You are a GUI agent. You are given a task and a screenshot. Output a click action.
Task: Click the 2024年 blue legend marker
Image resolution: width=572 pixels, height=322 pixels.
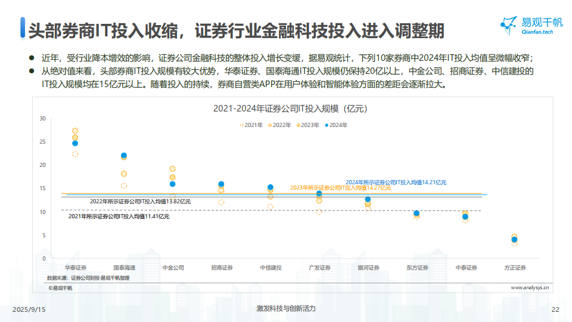(325, 125)
